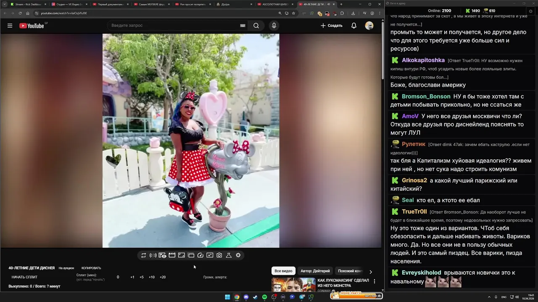The height and width of the screenshot is (302, 538).
Task: Click the expand-frame icon in player toolbar
Action: (182, 255)
